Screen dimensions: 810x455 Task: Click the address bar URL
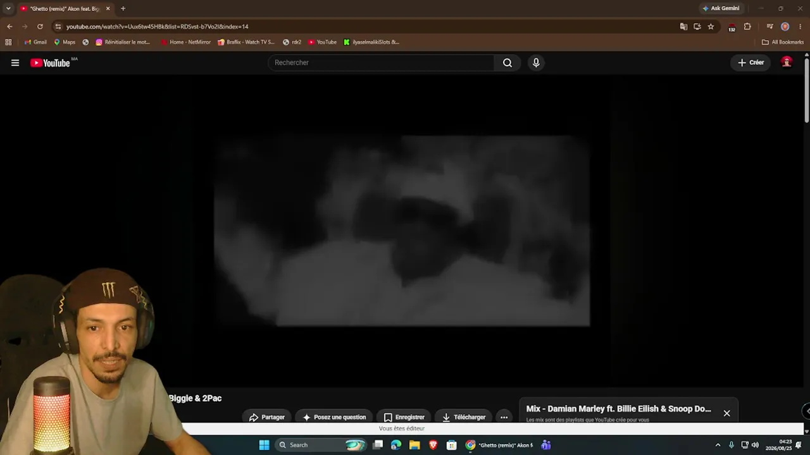[x=157, y=27]
